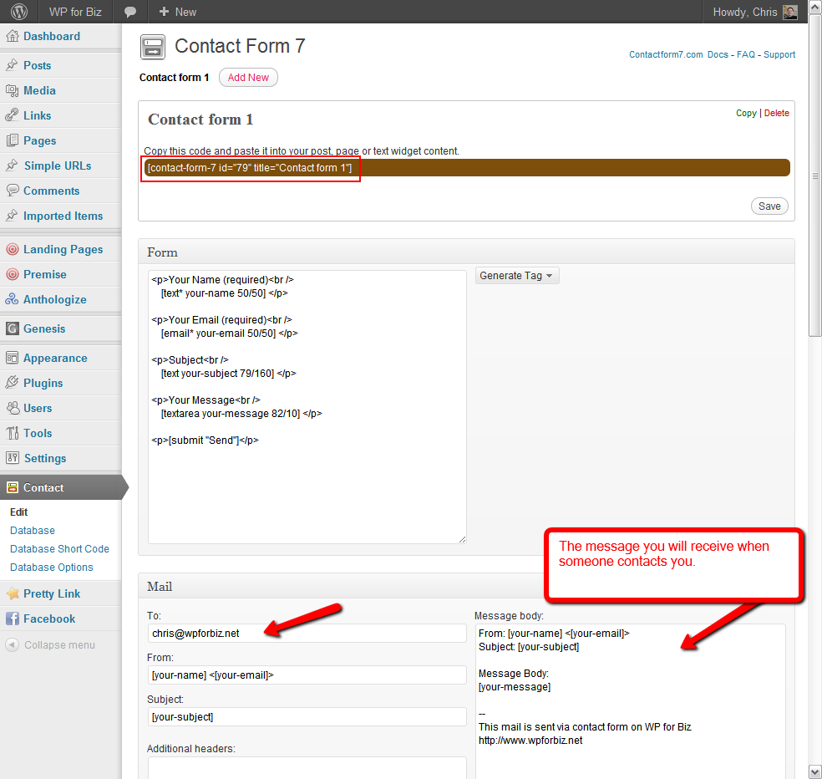Click Chris's avatar thumbnail

click(790, 12)
